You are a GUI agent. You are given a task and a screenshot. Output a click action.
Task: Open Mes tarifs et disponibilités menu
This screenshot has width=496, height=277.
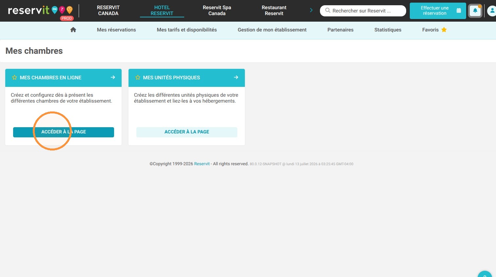pos(187,30)
